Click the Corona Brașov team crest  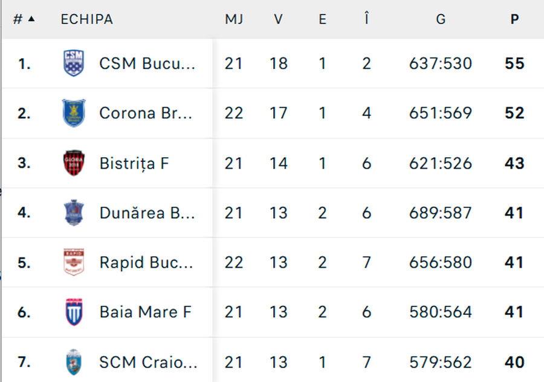click(74, 113)
